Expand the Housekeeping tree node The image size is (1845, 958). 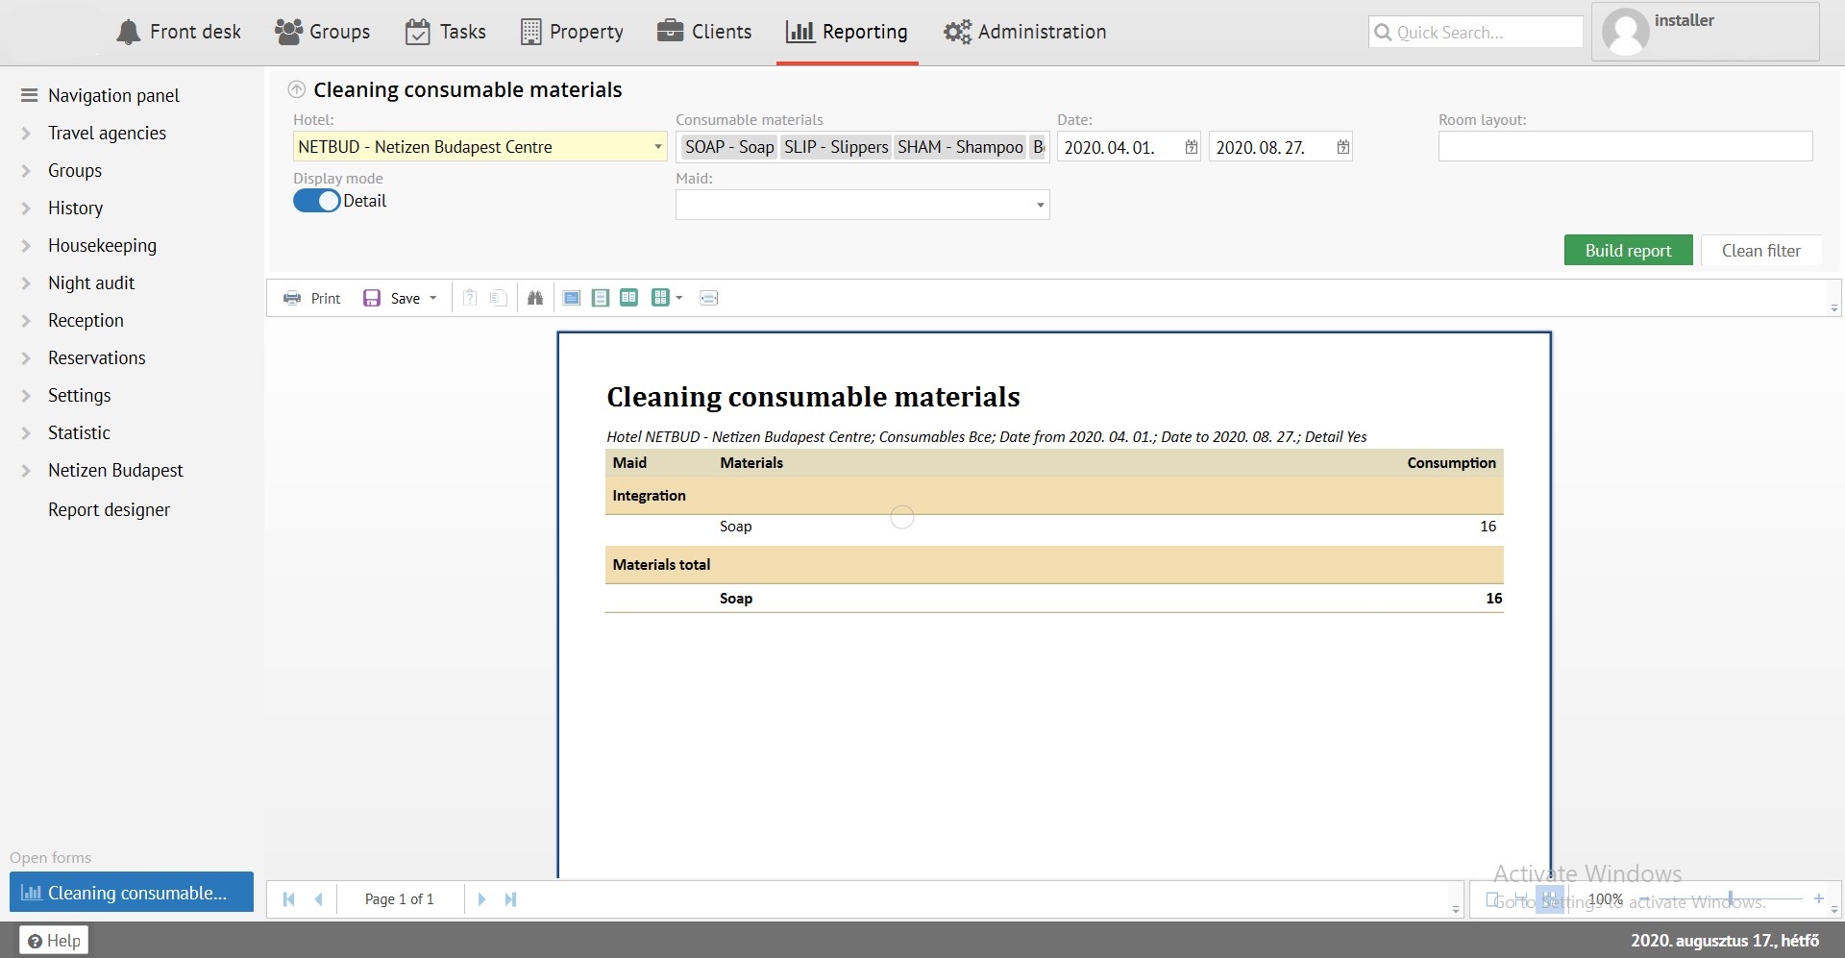[x=27, y=246]
